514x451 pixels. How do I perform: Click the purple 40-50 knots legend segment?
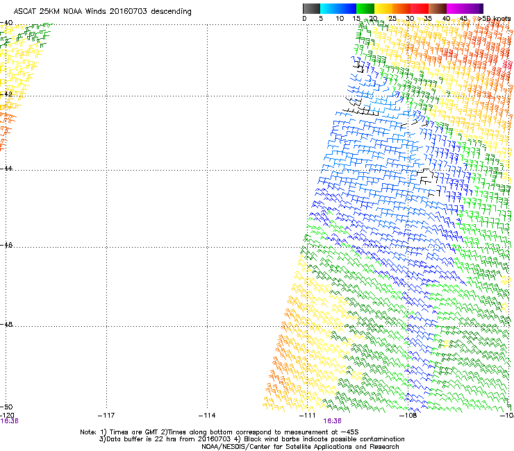[465, 8]
